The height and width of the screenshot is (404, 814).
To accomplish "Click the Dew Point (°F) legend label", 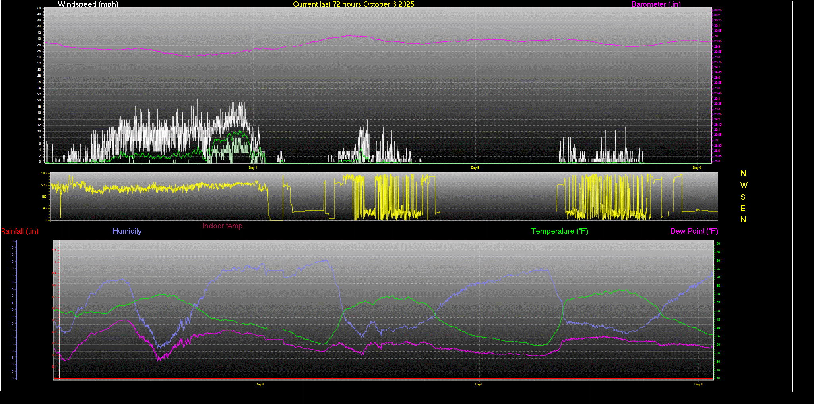I will pyautogui.click(x=694, y=231).
